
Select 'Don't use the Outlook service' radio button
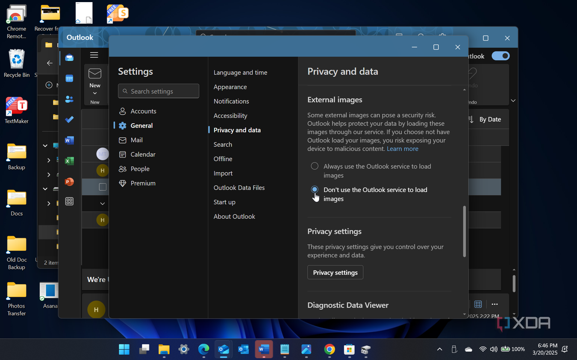(x=315, y=189)
